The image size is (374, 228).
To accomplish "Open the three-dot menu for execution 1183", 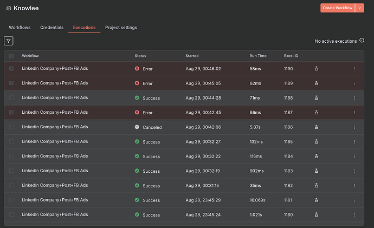I will click(x=354, y=171).
